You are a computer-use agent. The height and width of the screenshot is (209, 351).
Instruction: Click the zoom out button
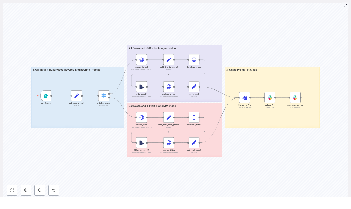40,190
